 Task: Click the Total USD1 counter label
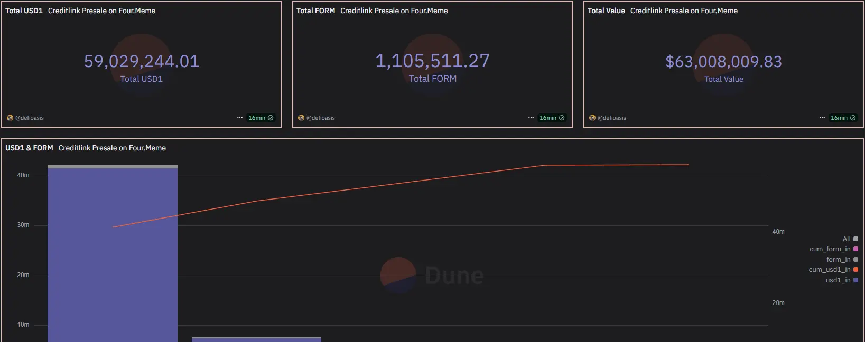142,79
